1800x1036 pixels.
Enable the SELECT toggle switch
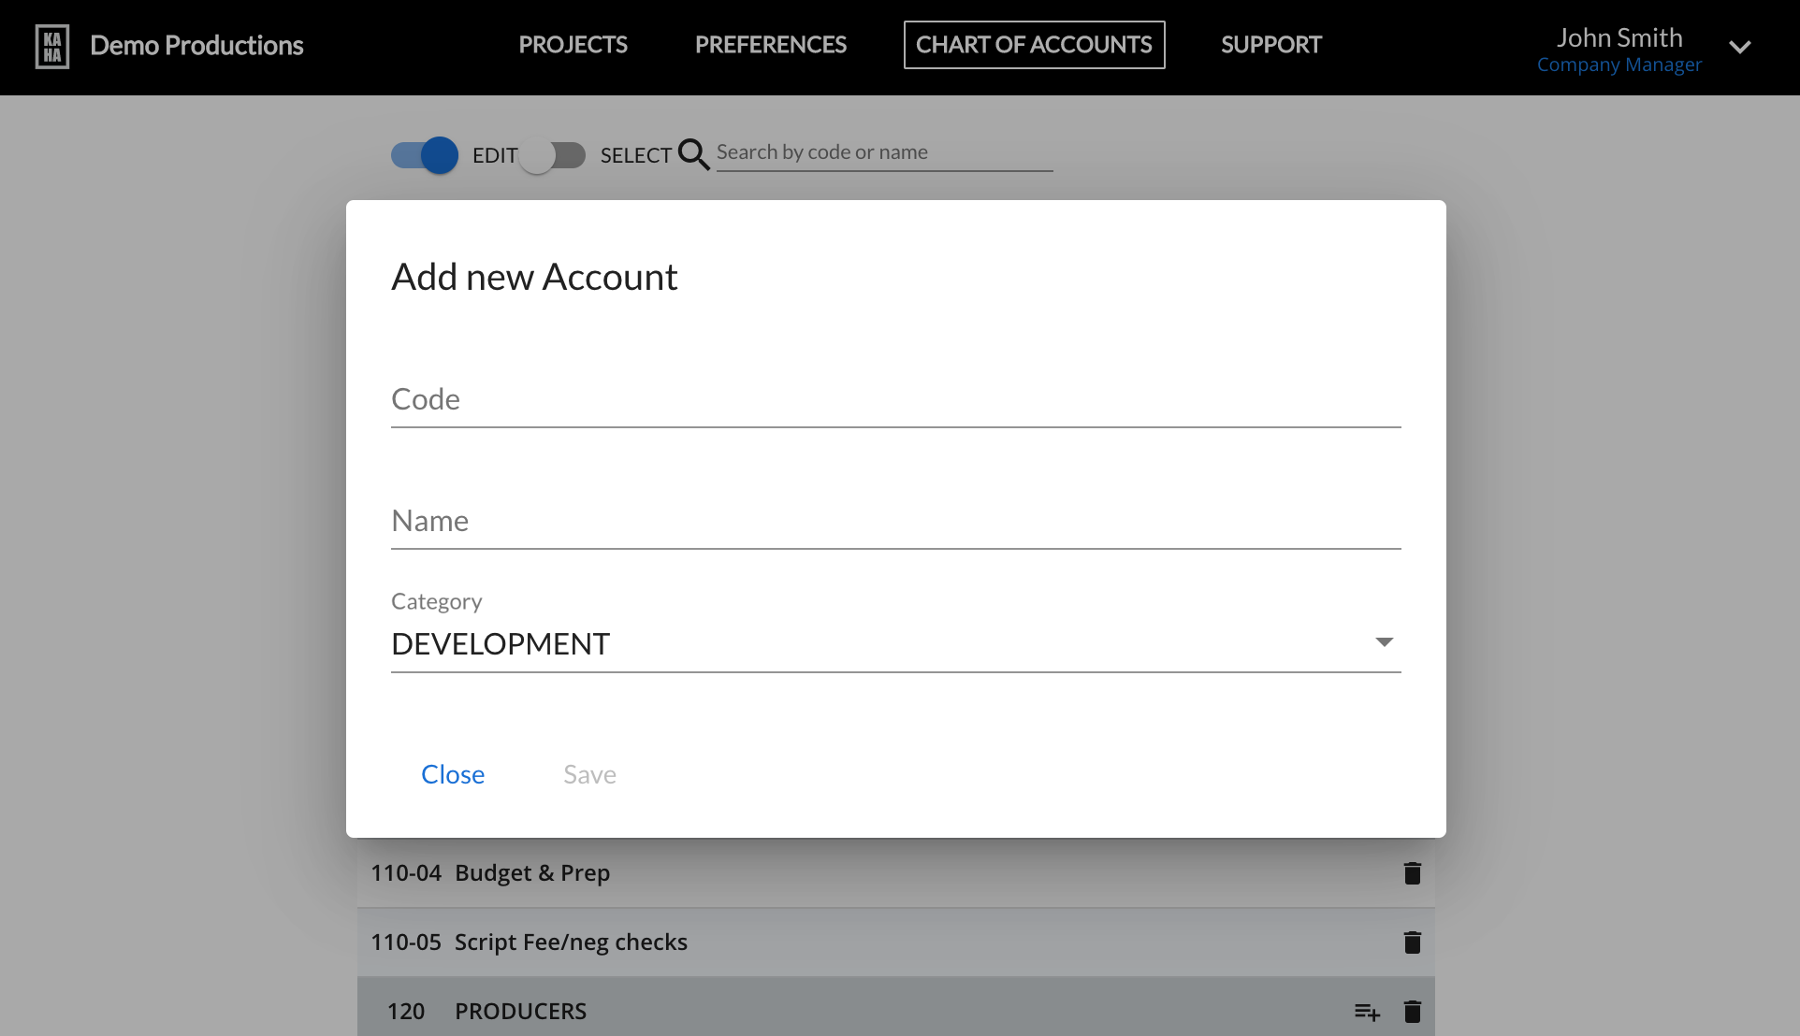552,155
